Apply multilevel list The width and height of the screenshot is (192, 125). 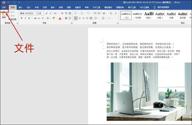point(88,13)
